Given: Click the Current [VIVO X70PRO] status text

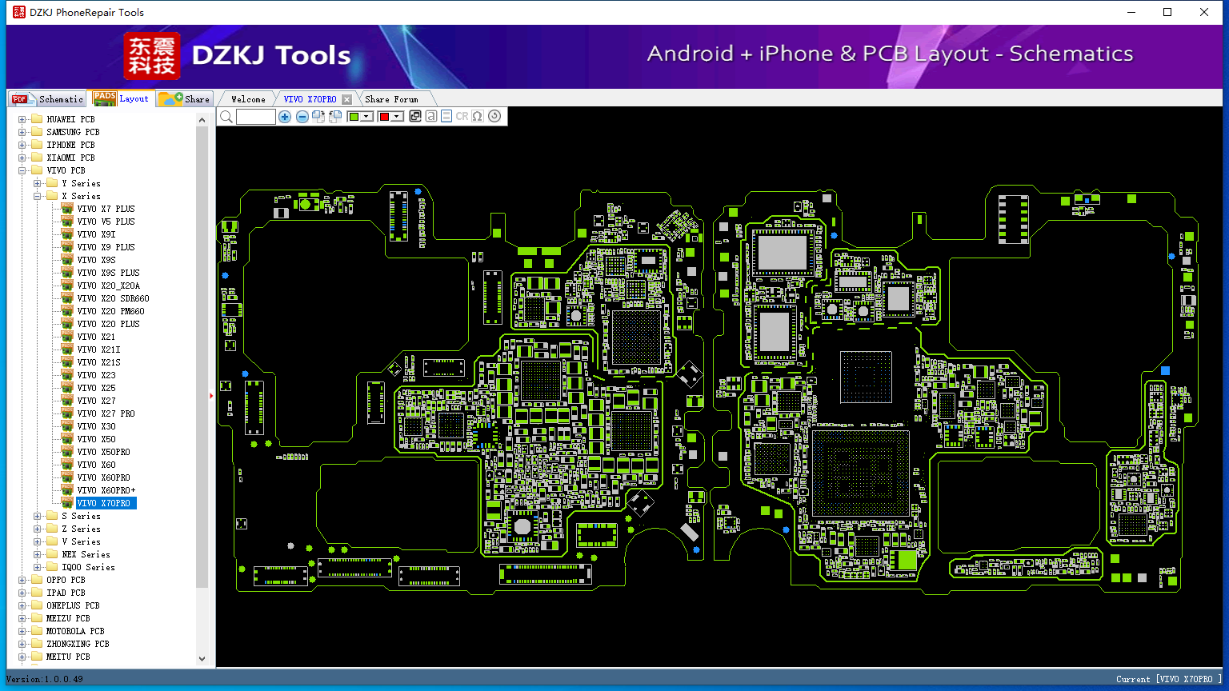Looking at the screenshot, I should (1169, 679).
